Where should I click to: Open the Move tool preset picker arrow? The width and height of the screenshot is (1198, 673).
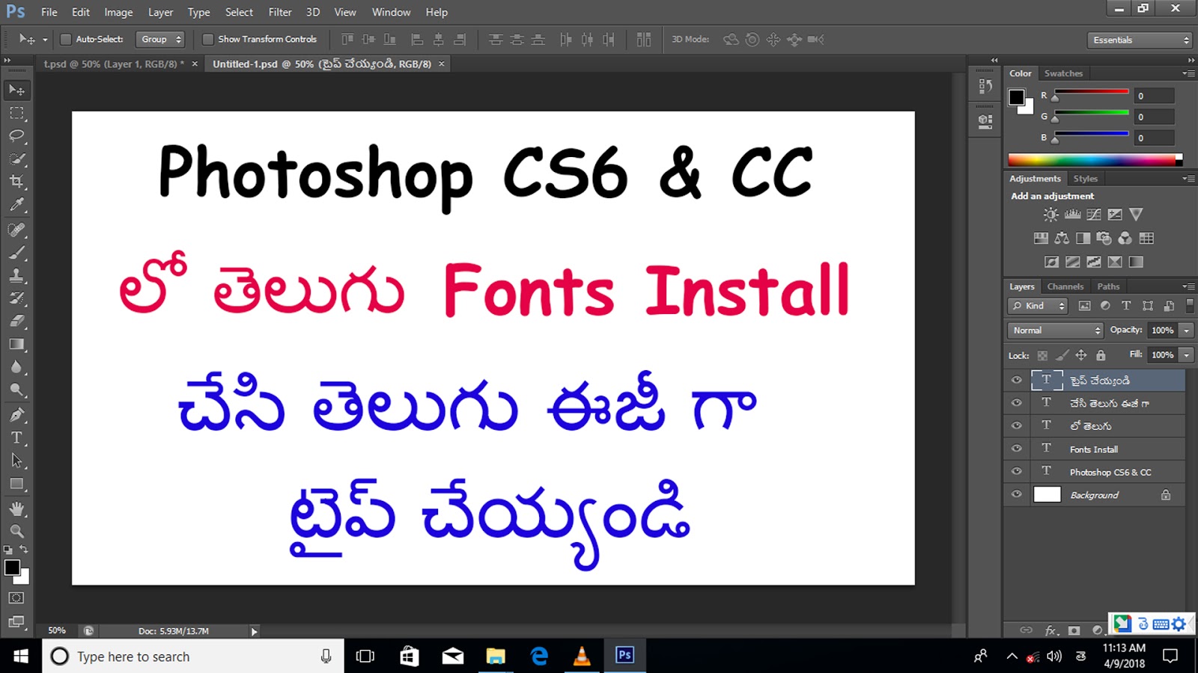(x=45, y=40)
